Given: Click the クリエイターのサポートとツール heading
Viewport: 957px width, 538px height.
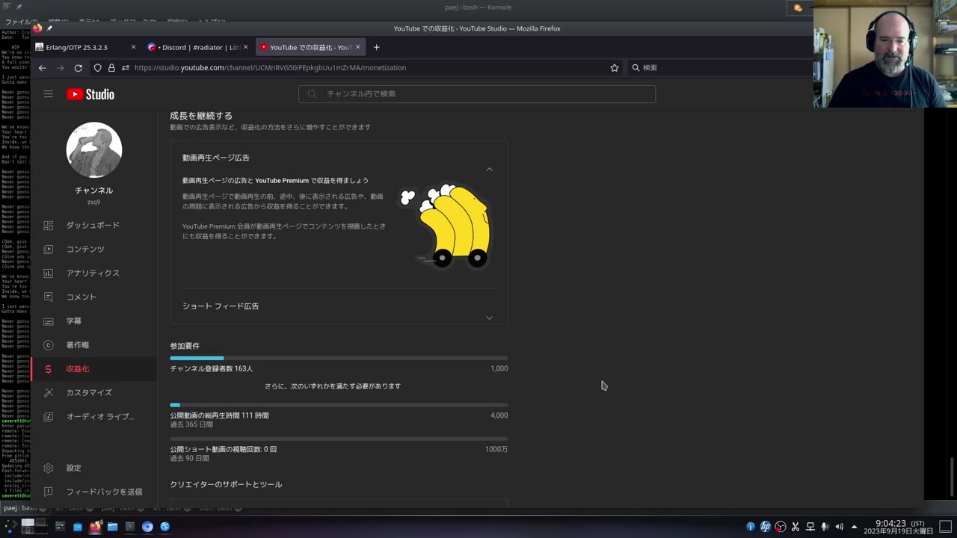Looking at the screenshot, I should click(x=226, y=484).
